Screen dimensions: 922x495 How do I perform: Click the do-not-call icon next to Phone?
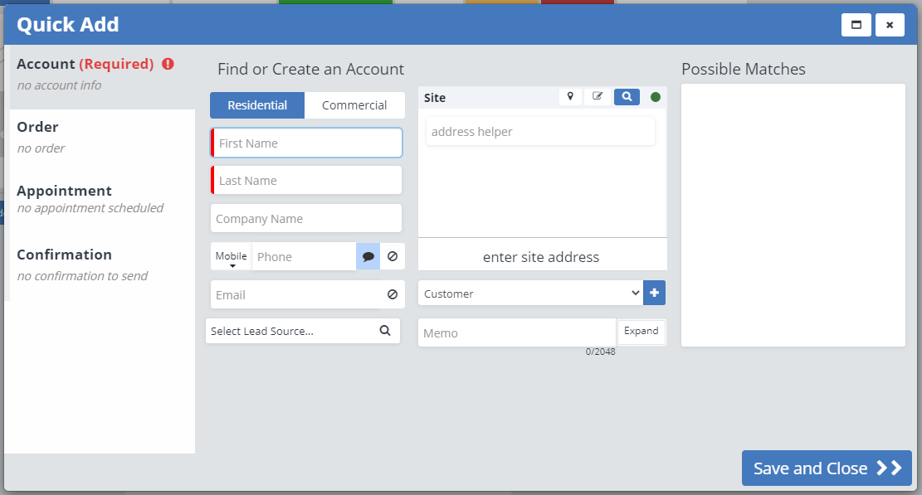point(393,257)
